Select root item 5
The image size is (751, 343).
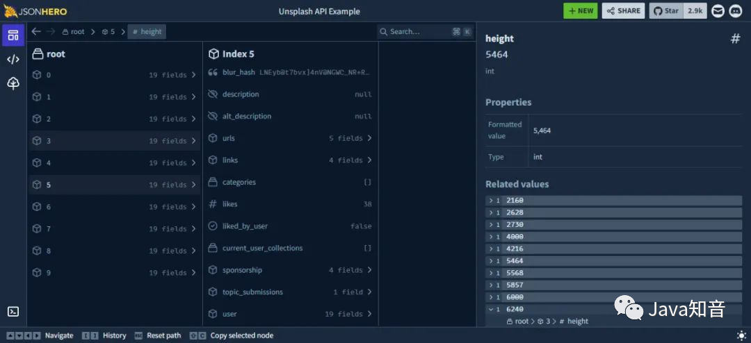point(114,185)
